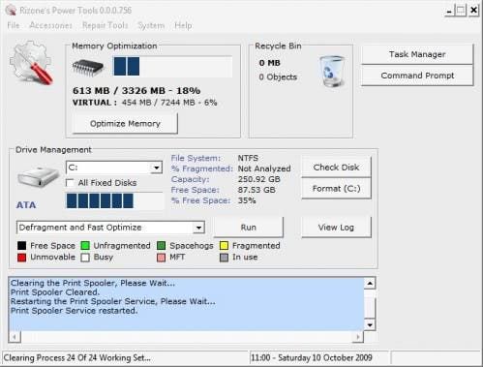Minimize the Power Tools window
Image resolution: width=483 pixels, height=367 pixels.
coord(449,11)
